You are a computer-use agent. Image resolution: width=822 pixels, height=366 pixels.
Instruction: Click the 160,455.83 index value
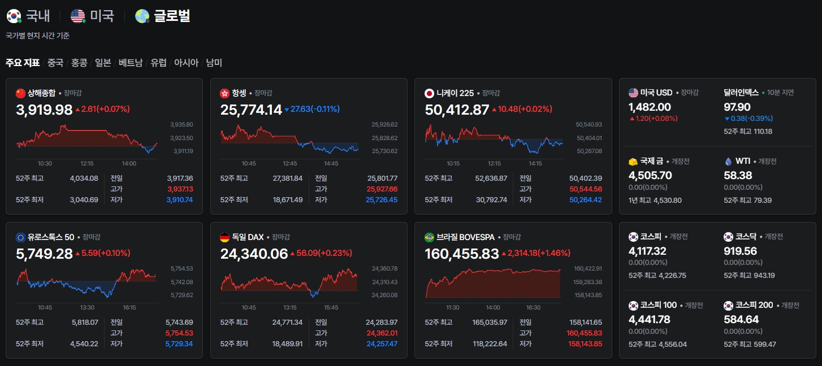click(x=462, y=254)
